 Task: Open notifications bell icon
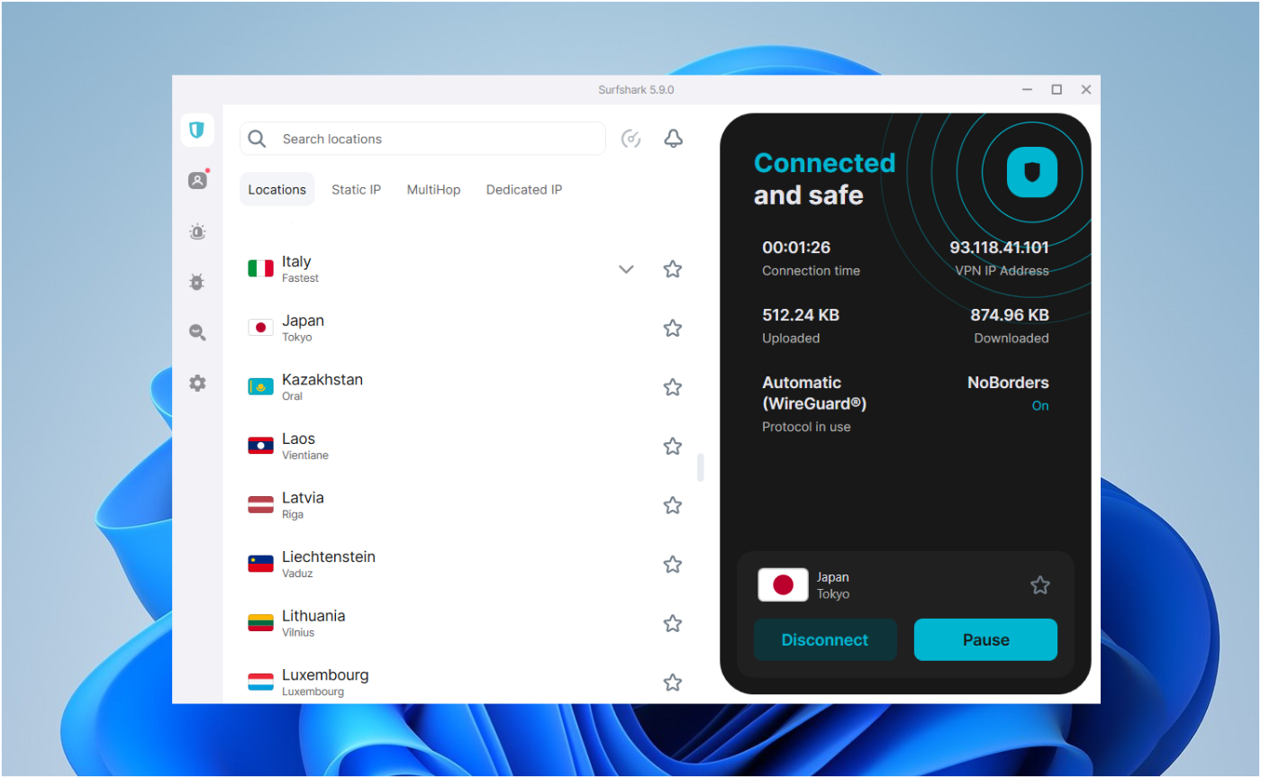[673, 139]
